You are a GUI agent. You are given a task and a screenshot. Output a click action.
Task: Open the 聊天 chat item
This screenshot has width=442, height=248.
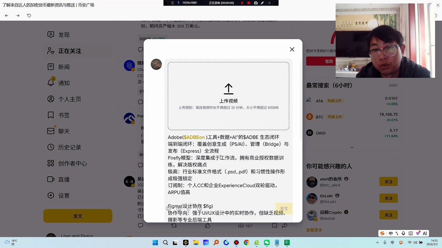tap(78, 131)
